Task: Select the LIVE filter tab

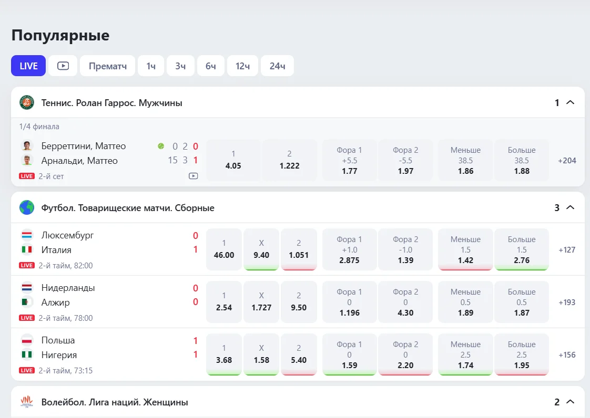Action: click(x=28, y=66)
